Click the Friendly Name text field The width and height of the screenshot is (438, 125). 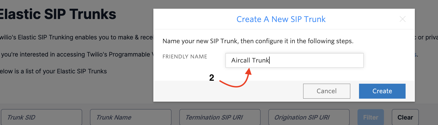pyautogui.click(x=294, y=60)
